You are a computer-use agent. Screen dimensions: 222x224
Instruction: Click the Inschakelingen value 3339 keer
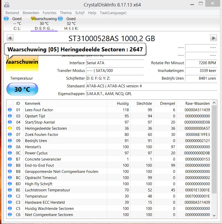[201, 71]
